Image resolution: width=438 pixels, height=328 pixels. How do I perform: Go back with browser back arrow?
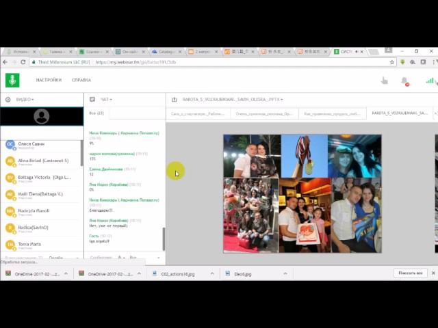[x=5, y=62]
